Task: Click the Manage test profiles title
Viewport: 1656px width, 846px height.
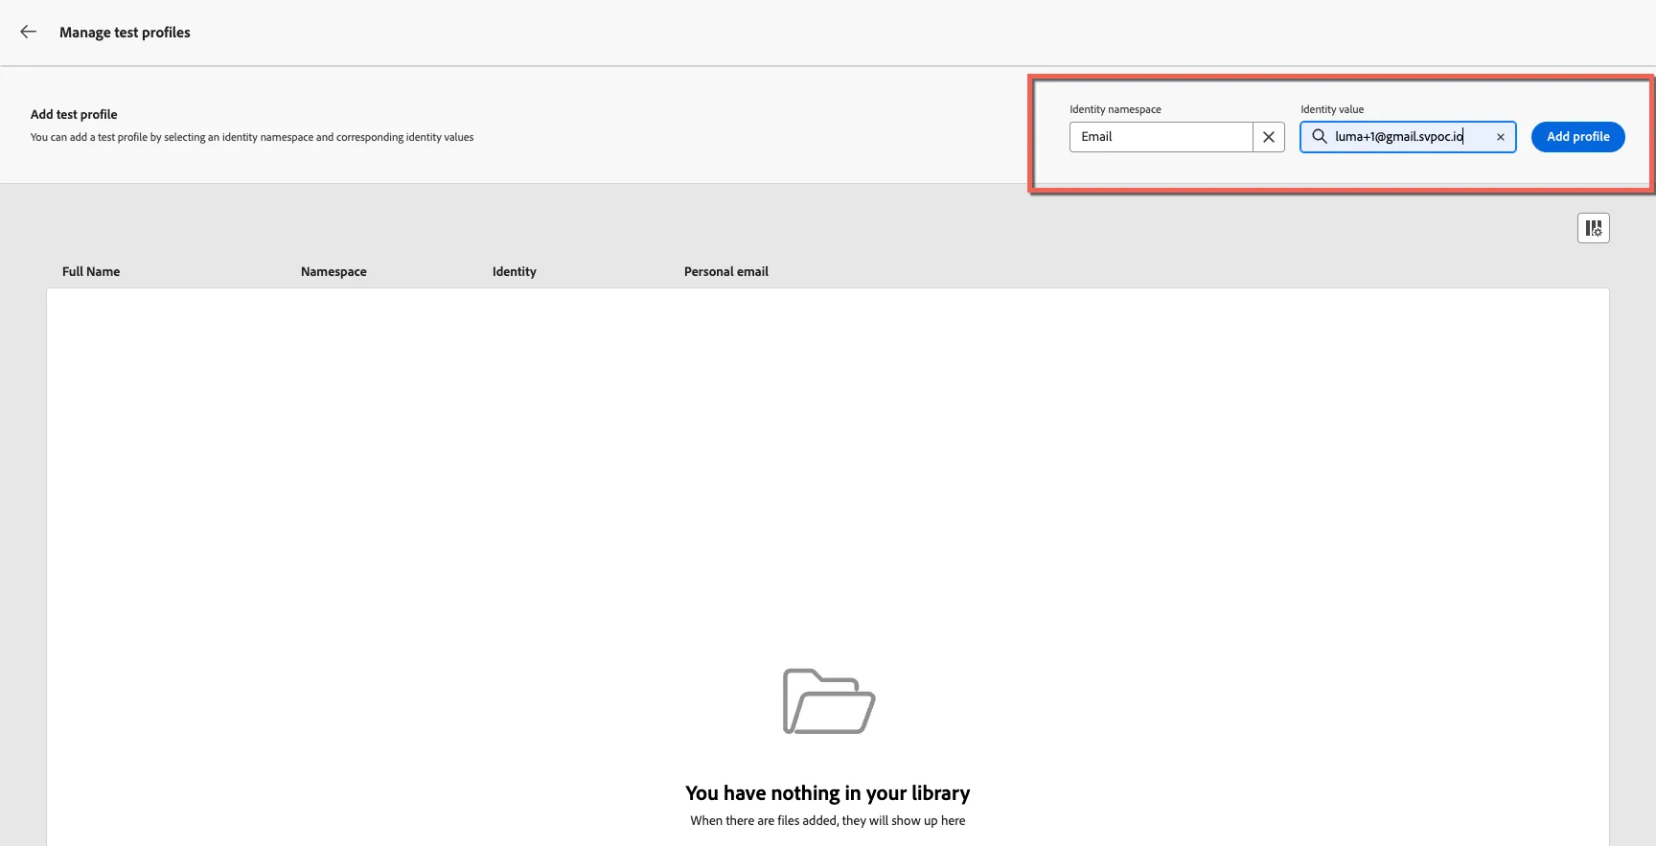Action: tap(125, 33)
